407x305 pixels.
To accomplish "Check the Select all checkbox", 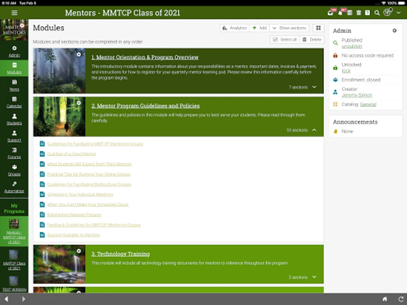I will tap(275, 40).
